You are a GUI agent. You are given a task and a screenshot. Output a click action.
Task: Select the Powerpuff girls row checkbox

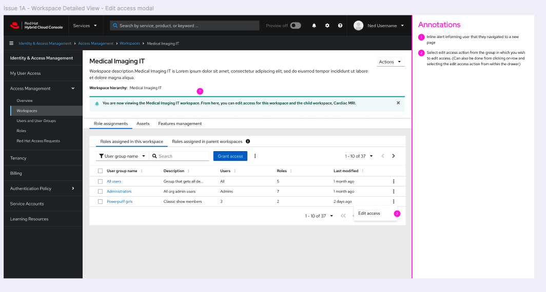101,202
